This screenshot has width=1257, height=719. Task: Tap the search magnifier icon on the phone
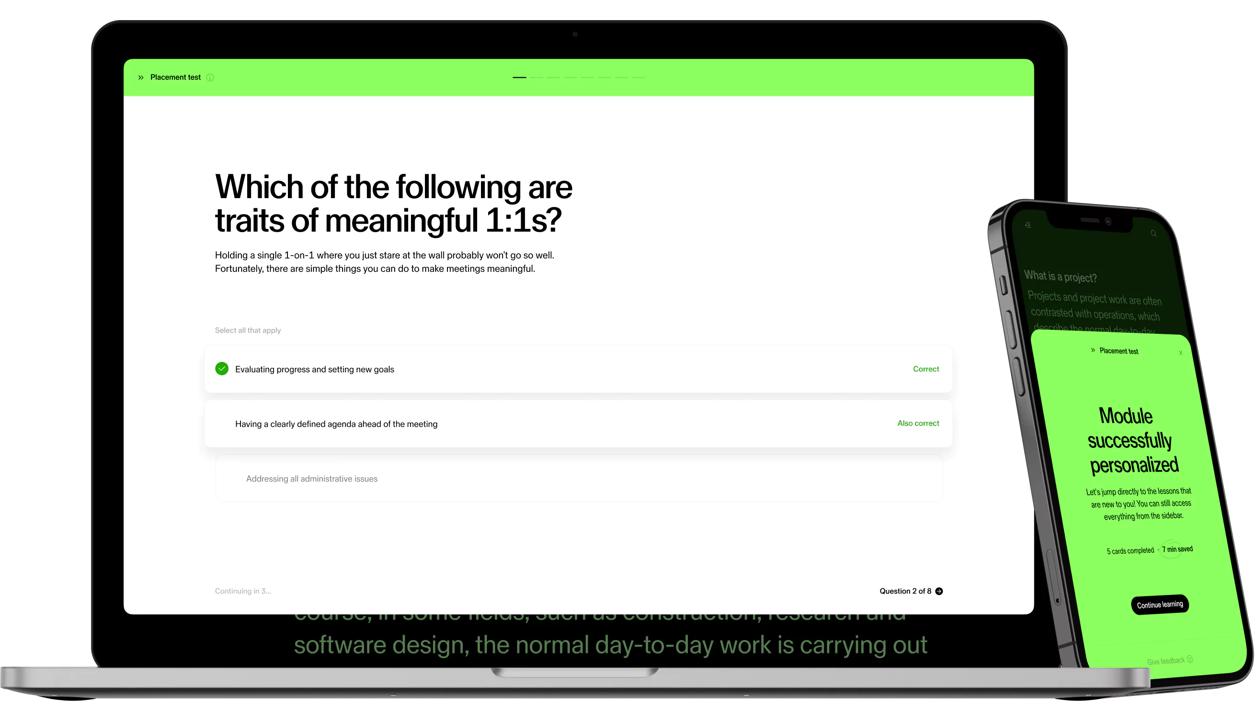point(1154,234)
